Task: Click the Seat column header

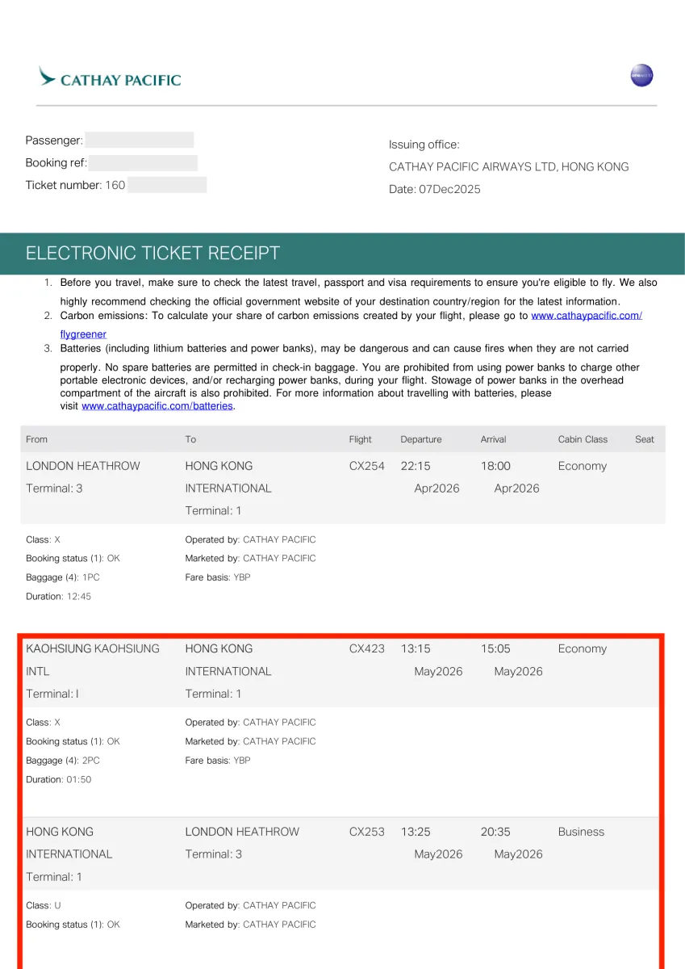Action: (645, 439)
